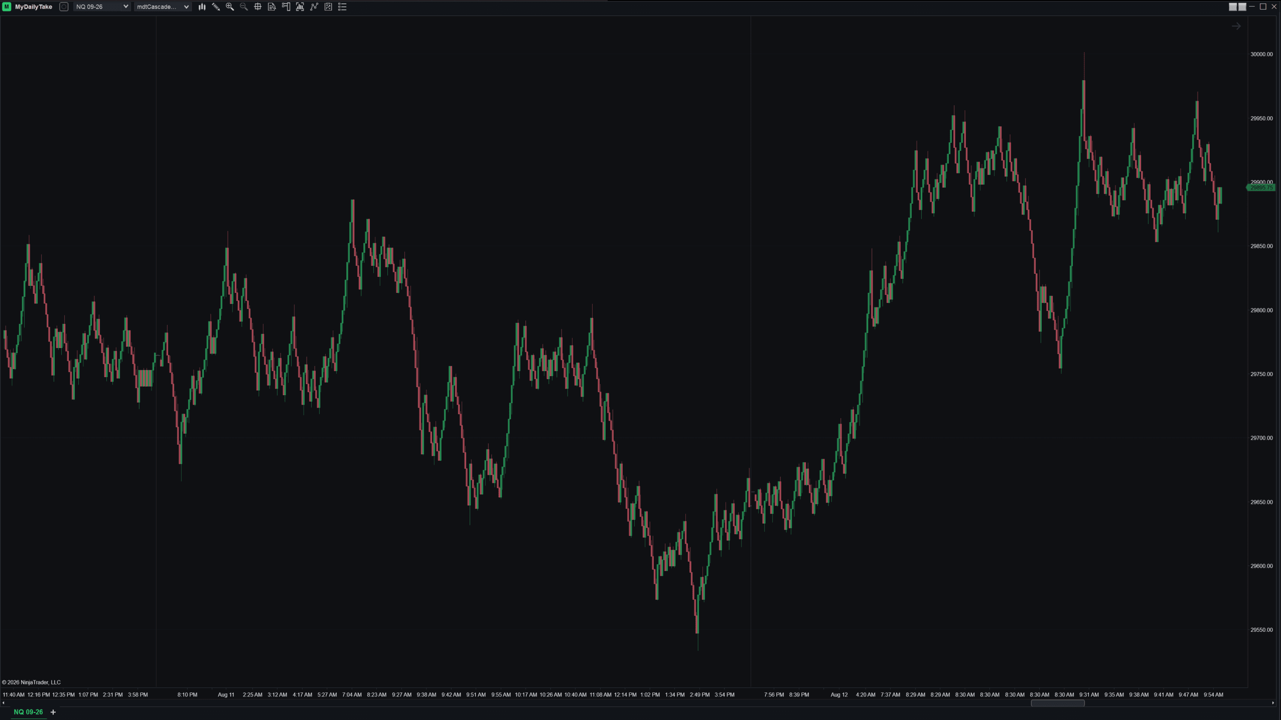
Task: Click the 30000.00 price axis label
Action: pyautogui.click(x=1261, y=54)
